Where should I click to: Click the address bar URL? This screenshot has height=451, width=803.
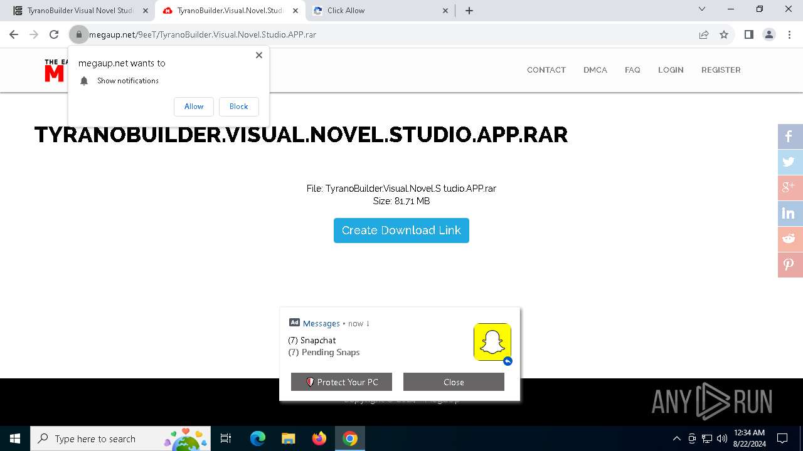(203, 34)
